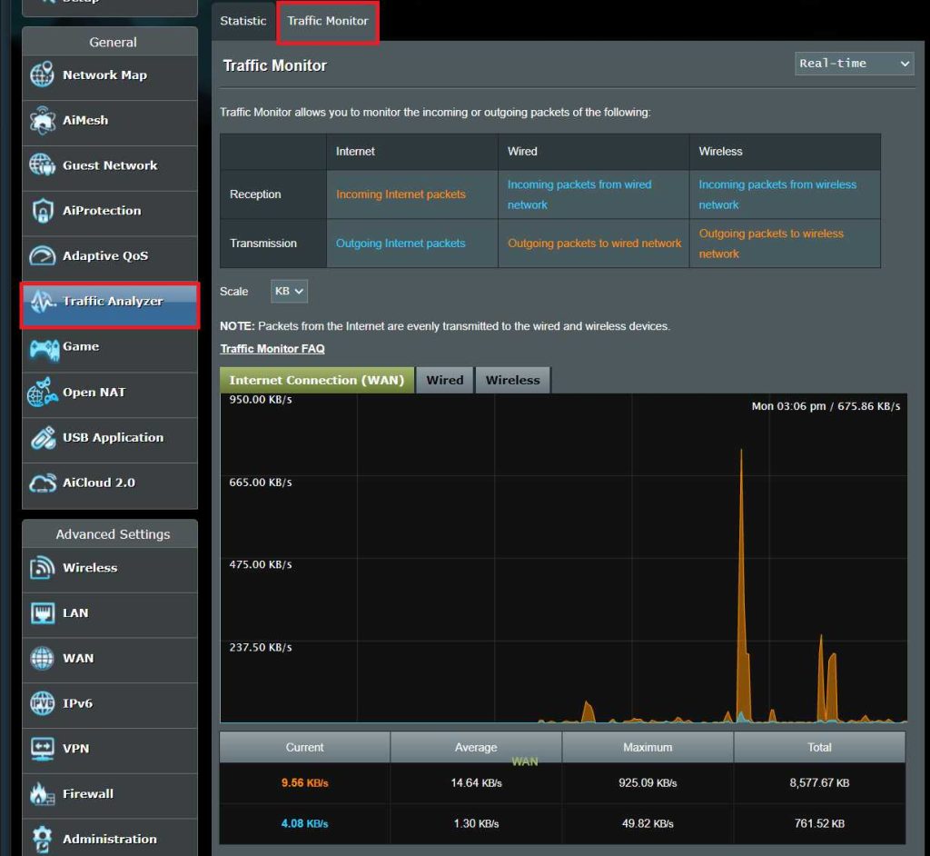Screen dimensions: 930x856
Task: Switch to the Statistic tab
Action: click(243, 21)
